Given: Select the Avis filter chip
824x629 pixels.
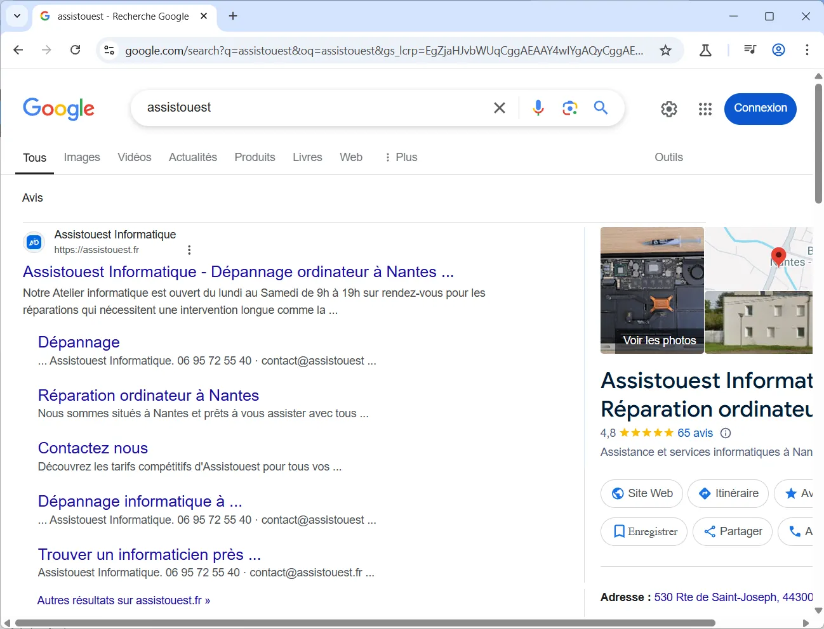Looking at the screenshot, I should click(x=32, y=198).
